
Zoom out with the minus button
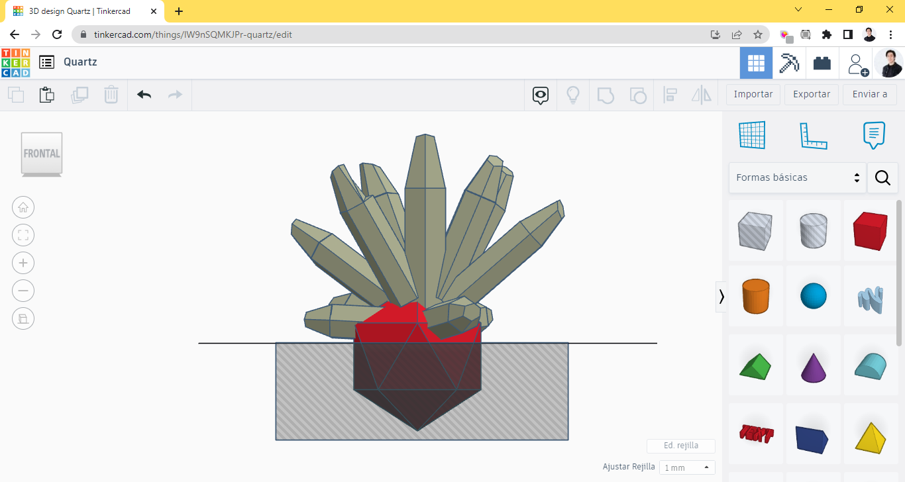(x=23, y=291)
